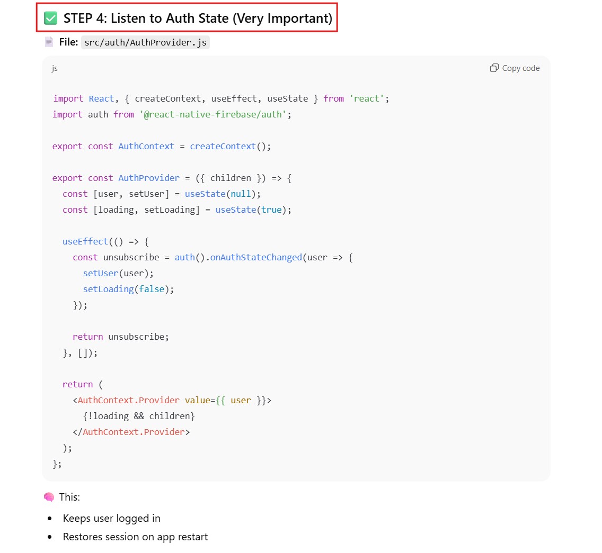
Task: Click the green checkmark icon beside STEP 4
Action: point(50,19)
